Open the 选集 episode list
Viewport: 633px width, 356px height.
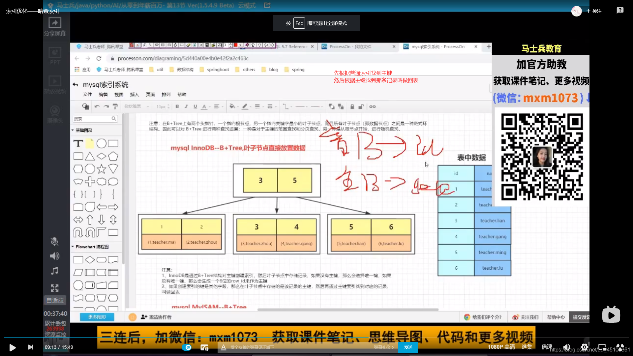pos(527,347)
